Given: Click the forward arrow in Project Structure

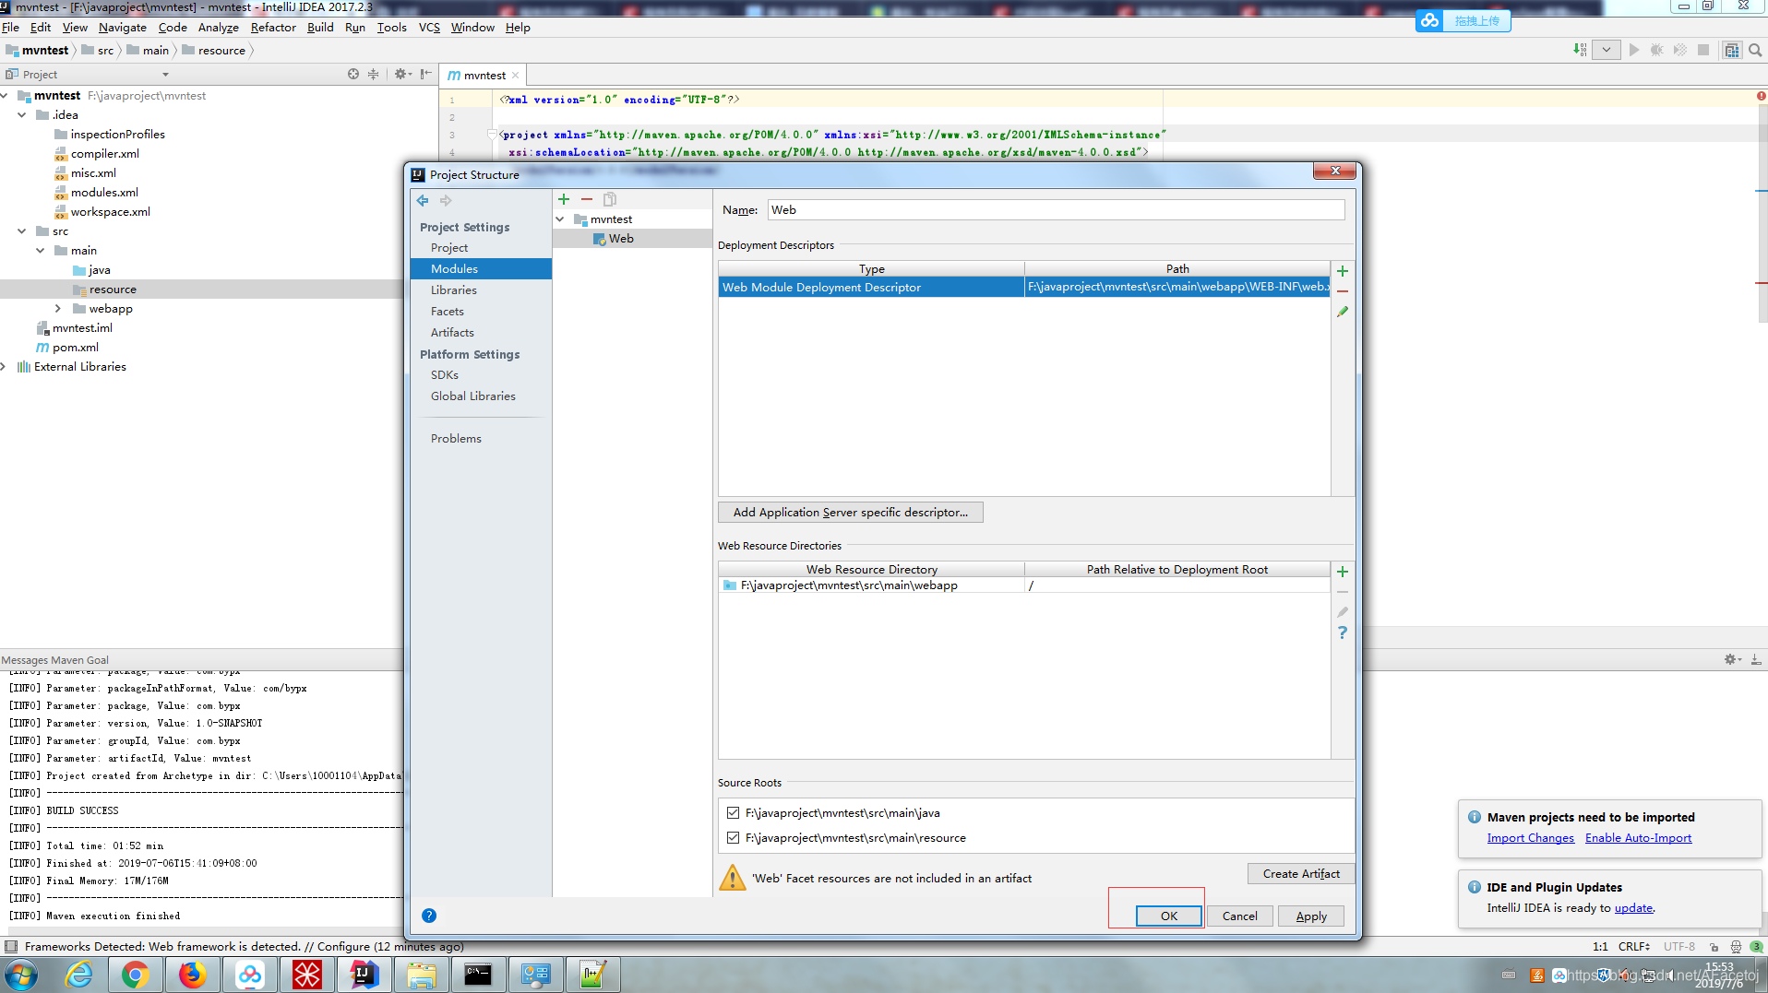Looking at the screenshot, I should click(x=447, y=200).
